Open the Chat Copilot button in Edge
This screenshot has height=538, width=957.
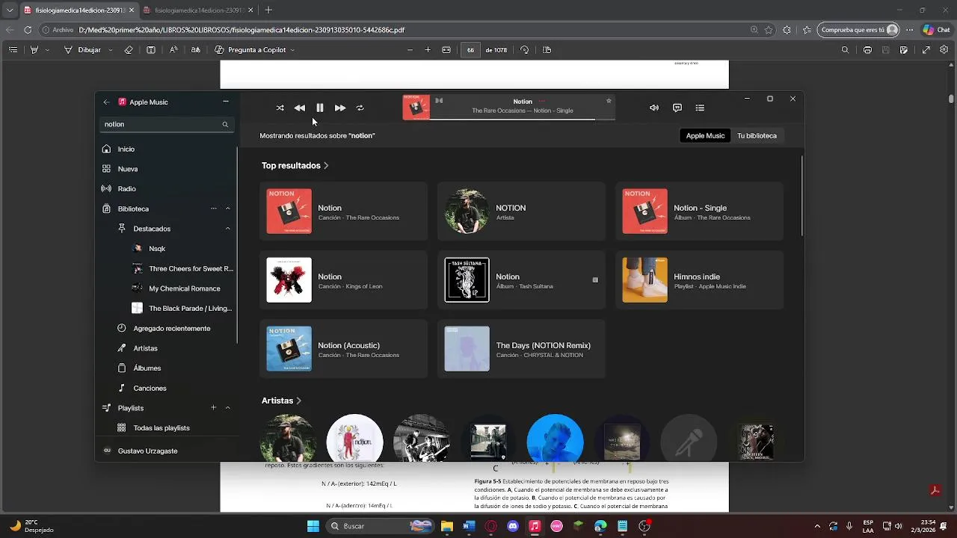935,30
